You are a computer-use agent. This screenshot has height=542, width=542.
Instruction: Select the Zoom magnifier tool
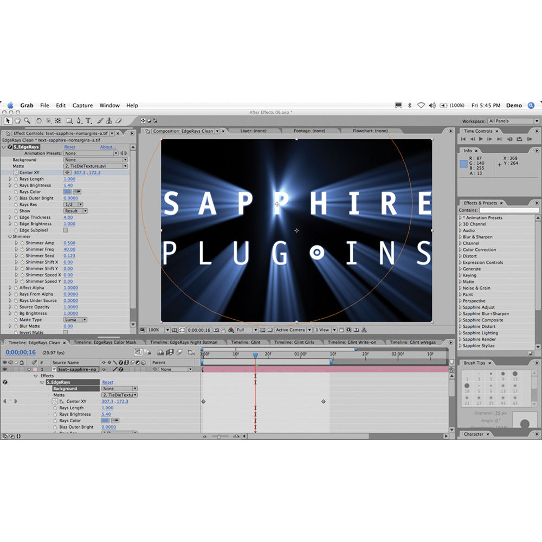tap(27, 121)
